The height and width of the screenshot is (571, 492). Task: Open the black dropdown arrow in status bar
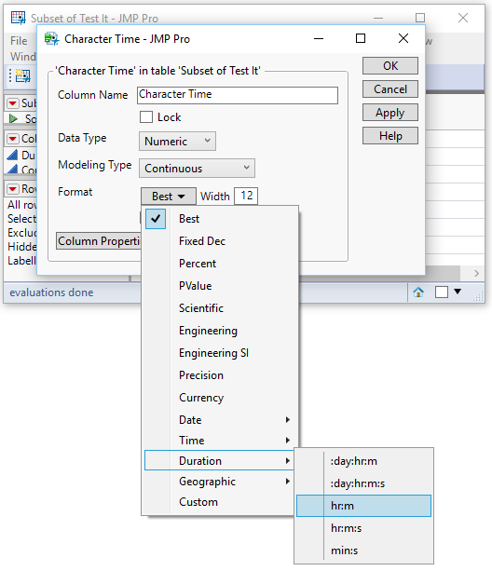[x=458, y=292]
